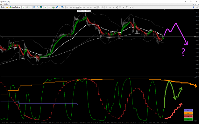Select the M30 timeframe
The height and width of the screenshot is (124, 199).
pos(78,7)
